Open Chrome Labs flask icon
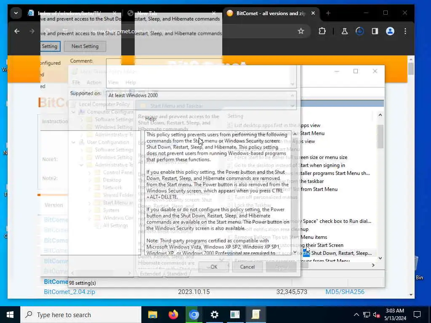The width and height of the screenshot is (431, 323). pyautogui.click(x=344, y=31)
